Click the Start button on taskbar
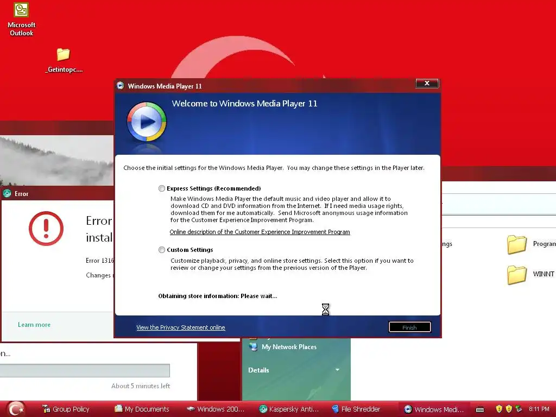556x417 pixels. [16, 409]
